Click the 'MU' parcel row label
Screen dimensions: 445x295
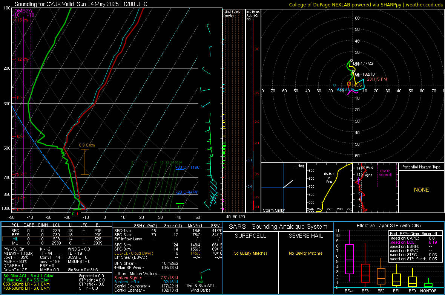pyautogui.click(x=15, y=243)
